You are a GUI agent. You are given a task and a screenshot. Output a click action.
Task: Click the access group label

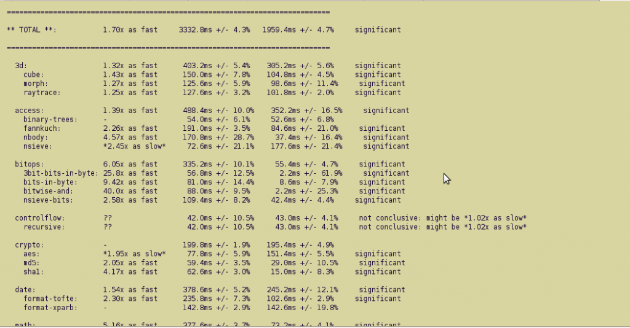(x=29, y=111)
